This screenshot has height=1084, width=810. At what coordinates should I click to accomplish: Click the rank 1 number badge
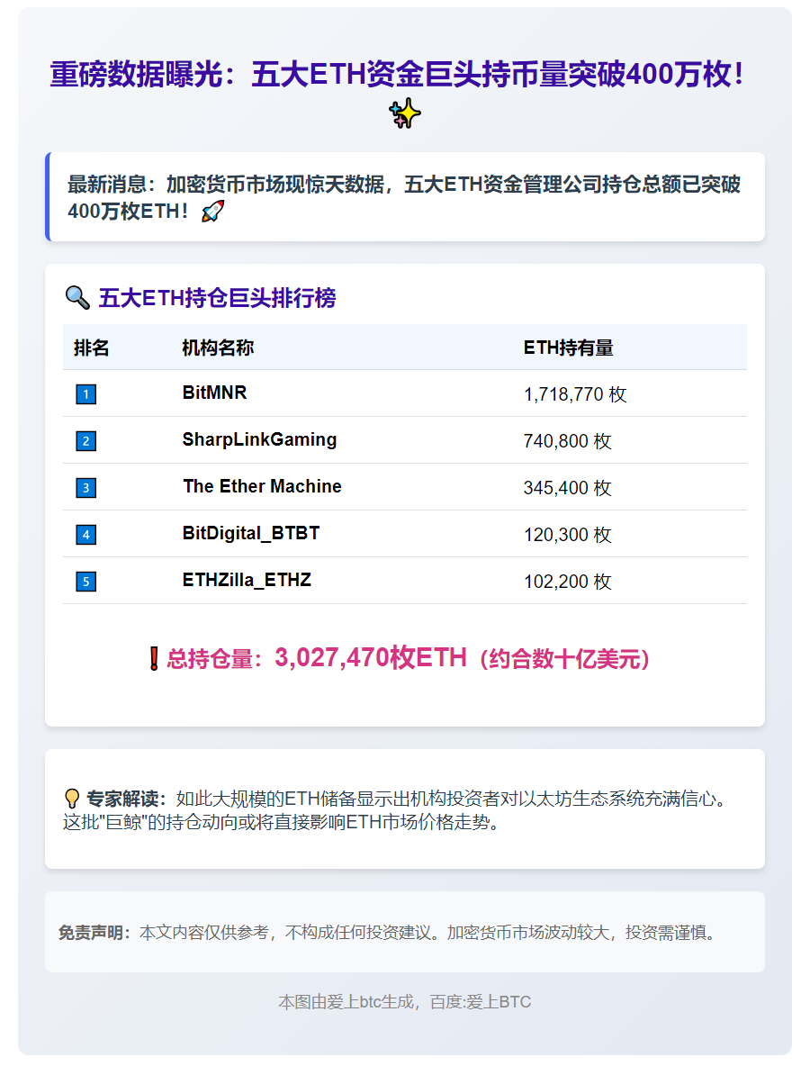pos(85,394)
